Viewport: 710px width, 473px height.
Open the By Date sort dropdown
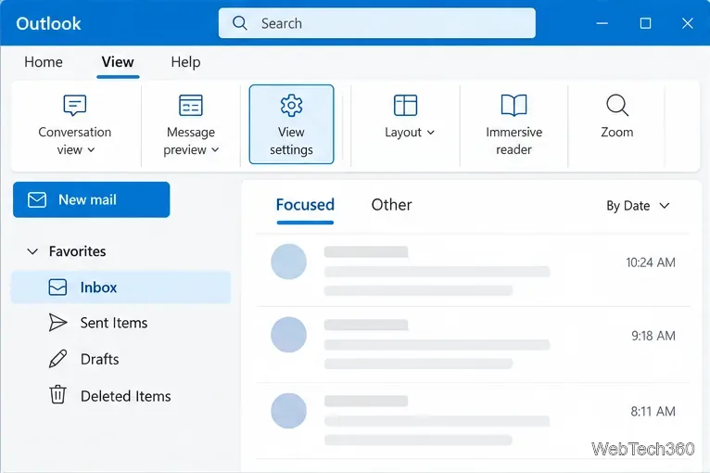tap(638, 206)
